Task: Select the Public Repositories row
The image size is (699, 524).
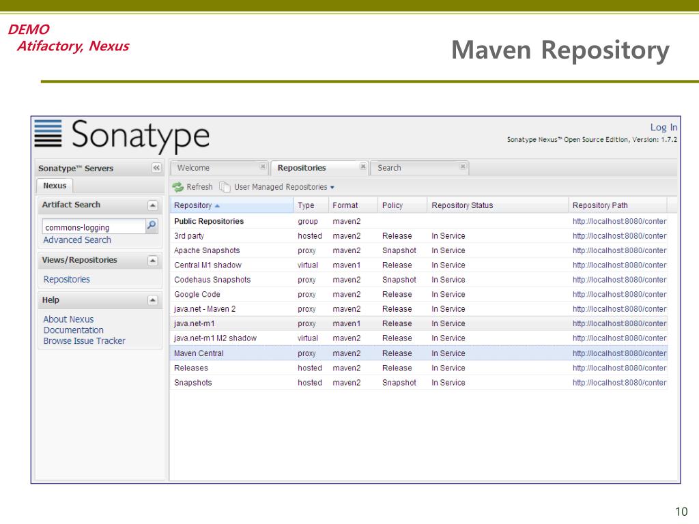Action: click(x=418, y=222)
